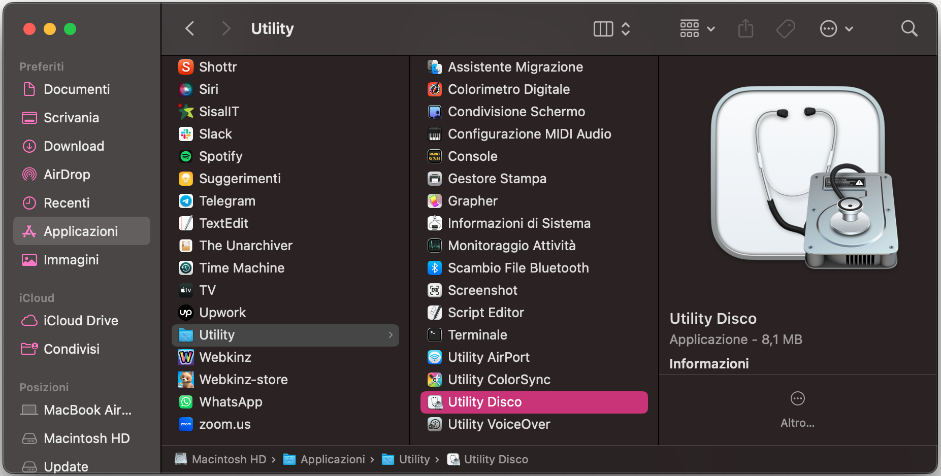Select the Telegram app icon
Viewport: 941px width, 476px height.
[186, 201]
